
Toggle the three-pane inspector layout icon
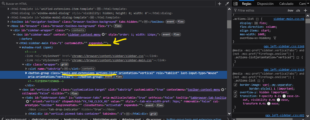click(235, 4)
